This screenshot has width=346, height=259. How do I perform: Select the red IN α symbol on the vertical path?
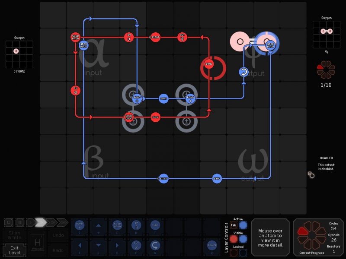click(75, 91)
